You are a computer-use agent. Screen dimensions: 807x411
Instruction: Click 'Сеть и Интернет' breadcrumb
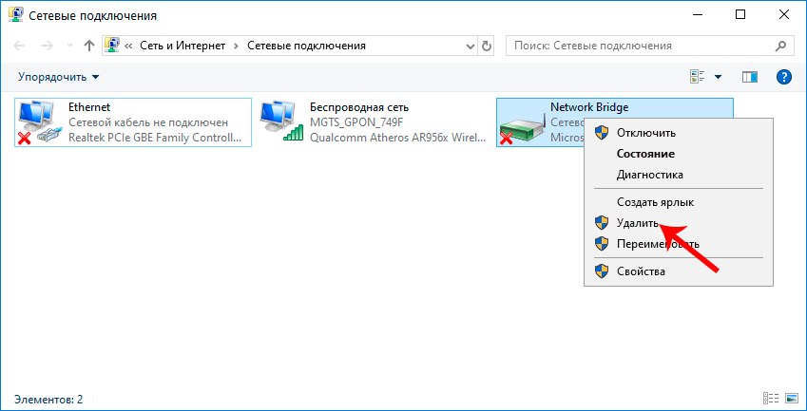pyautogui.click(x=183, y=46)
